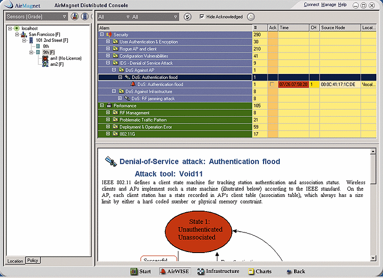Image resolution: width=383 pixels, height=278 pixels.
Task: Expand the 802.11G row
Action: [x=108, y=134]
